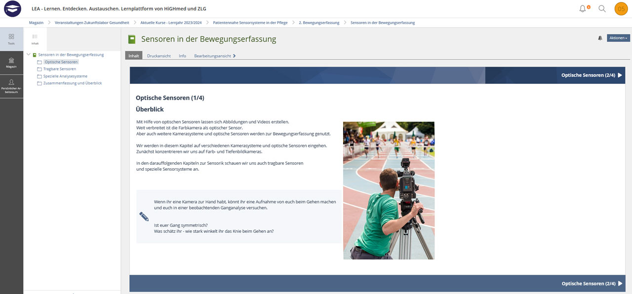Go to Optische Sensoren (2/4) at top

tap(591, 75)
